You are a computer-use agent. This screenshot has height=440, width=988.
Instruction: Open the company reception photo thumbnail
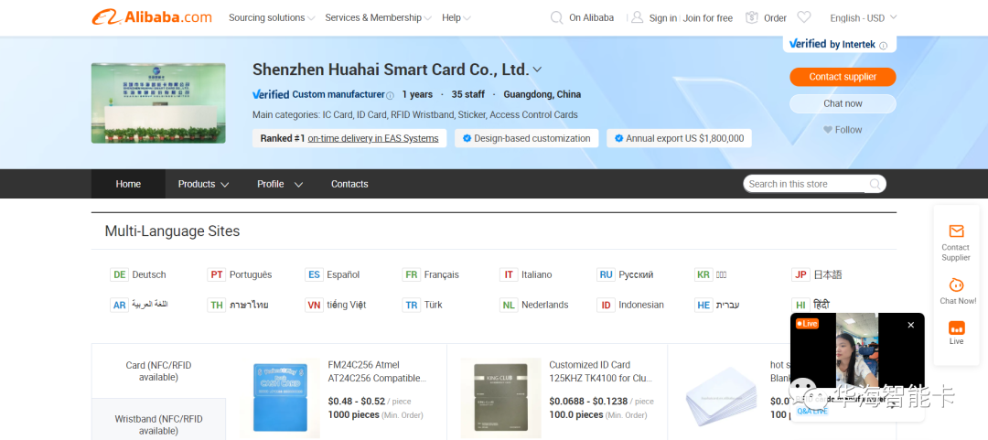point(158,102)
